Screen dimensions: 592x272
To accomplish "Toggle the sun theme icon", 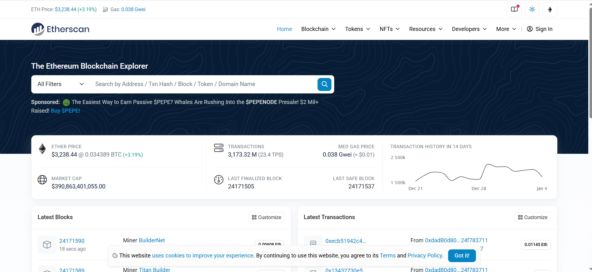I will tap(532, 9).
